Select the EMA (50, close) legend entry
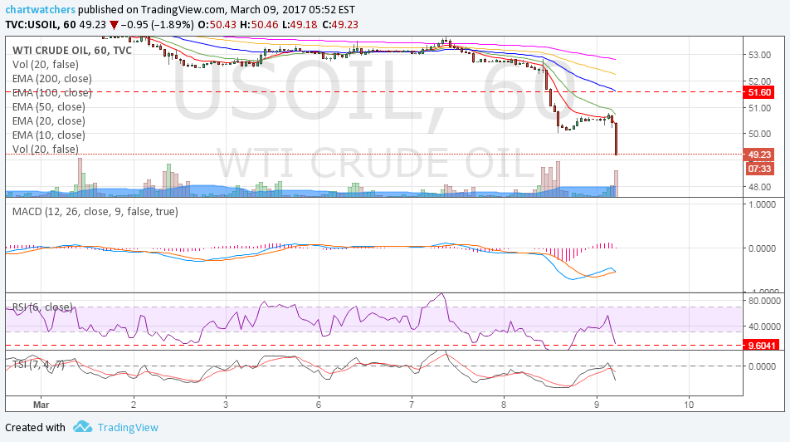 [49, 106]
